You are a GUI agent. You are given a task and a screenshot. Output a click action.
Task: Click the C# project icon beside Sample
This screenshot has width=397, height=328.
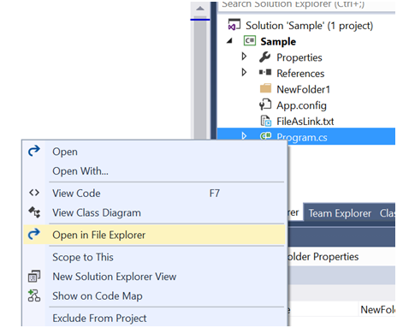250,41
